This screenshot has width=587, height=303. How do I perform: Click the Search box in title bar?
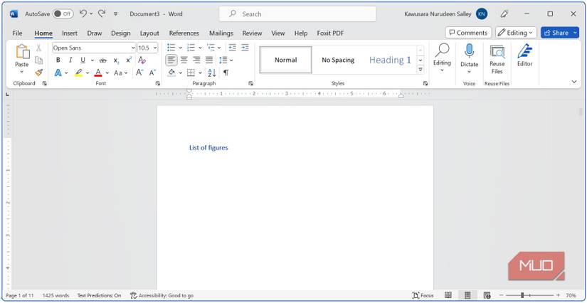click(297, 14)
